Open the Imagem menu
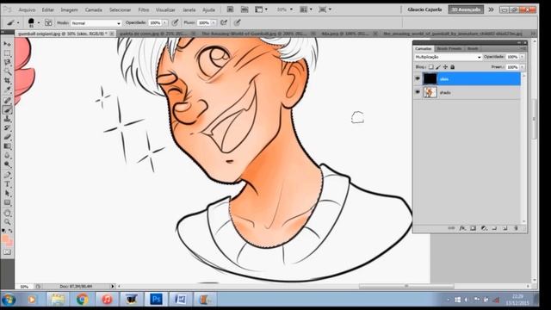The image size is (551, 310). click(x=69, y=9)
